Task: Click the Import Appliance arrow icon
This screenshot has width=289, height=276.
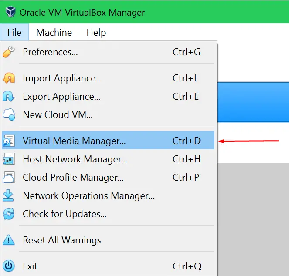Action: coord(9,78)
